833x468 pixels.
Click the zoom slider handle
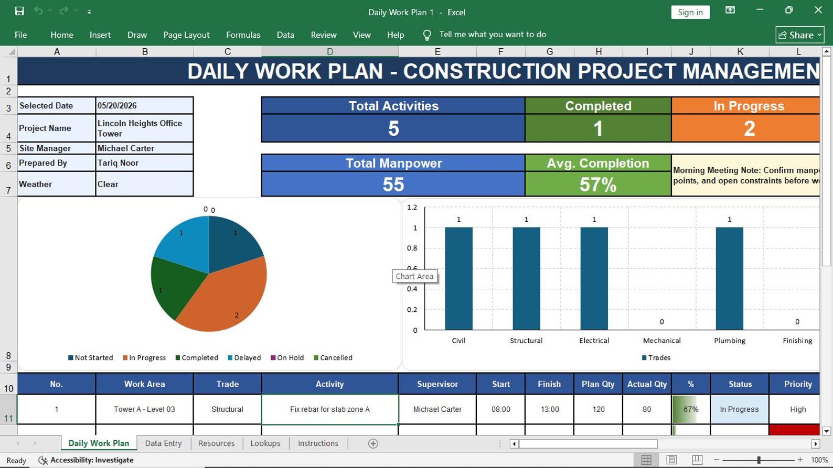[759, 460]
